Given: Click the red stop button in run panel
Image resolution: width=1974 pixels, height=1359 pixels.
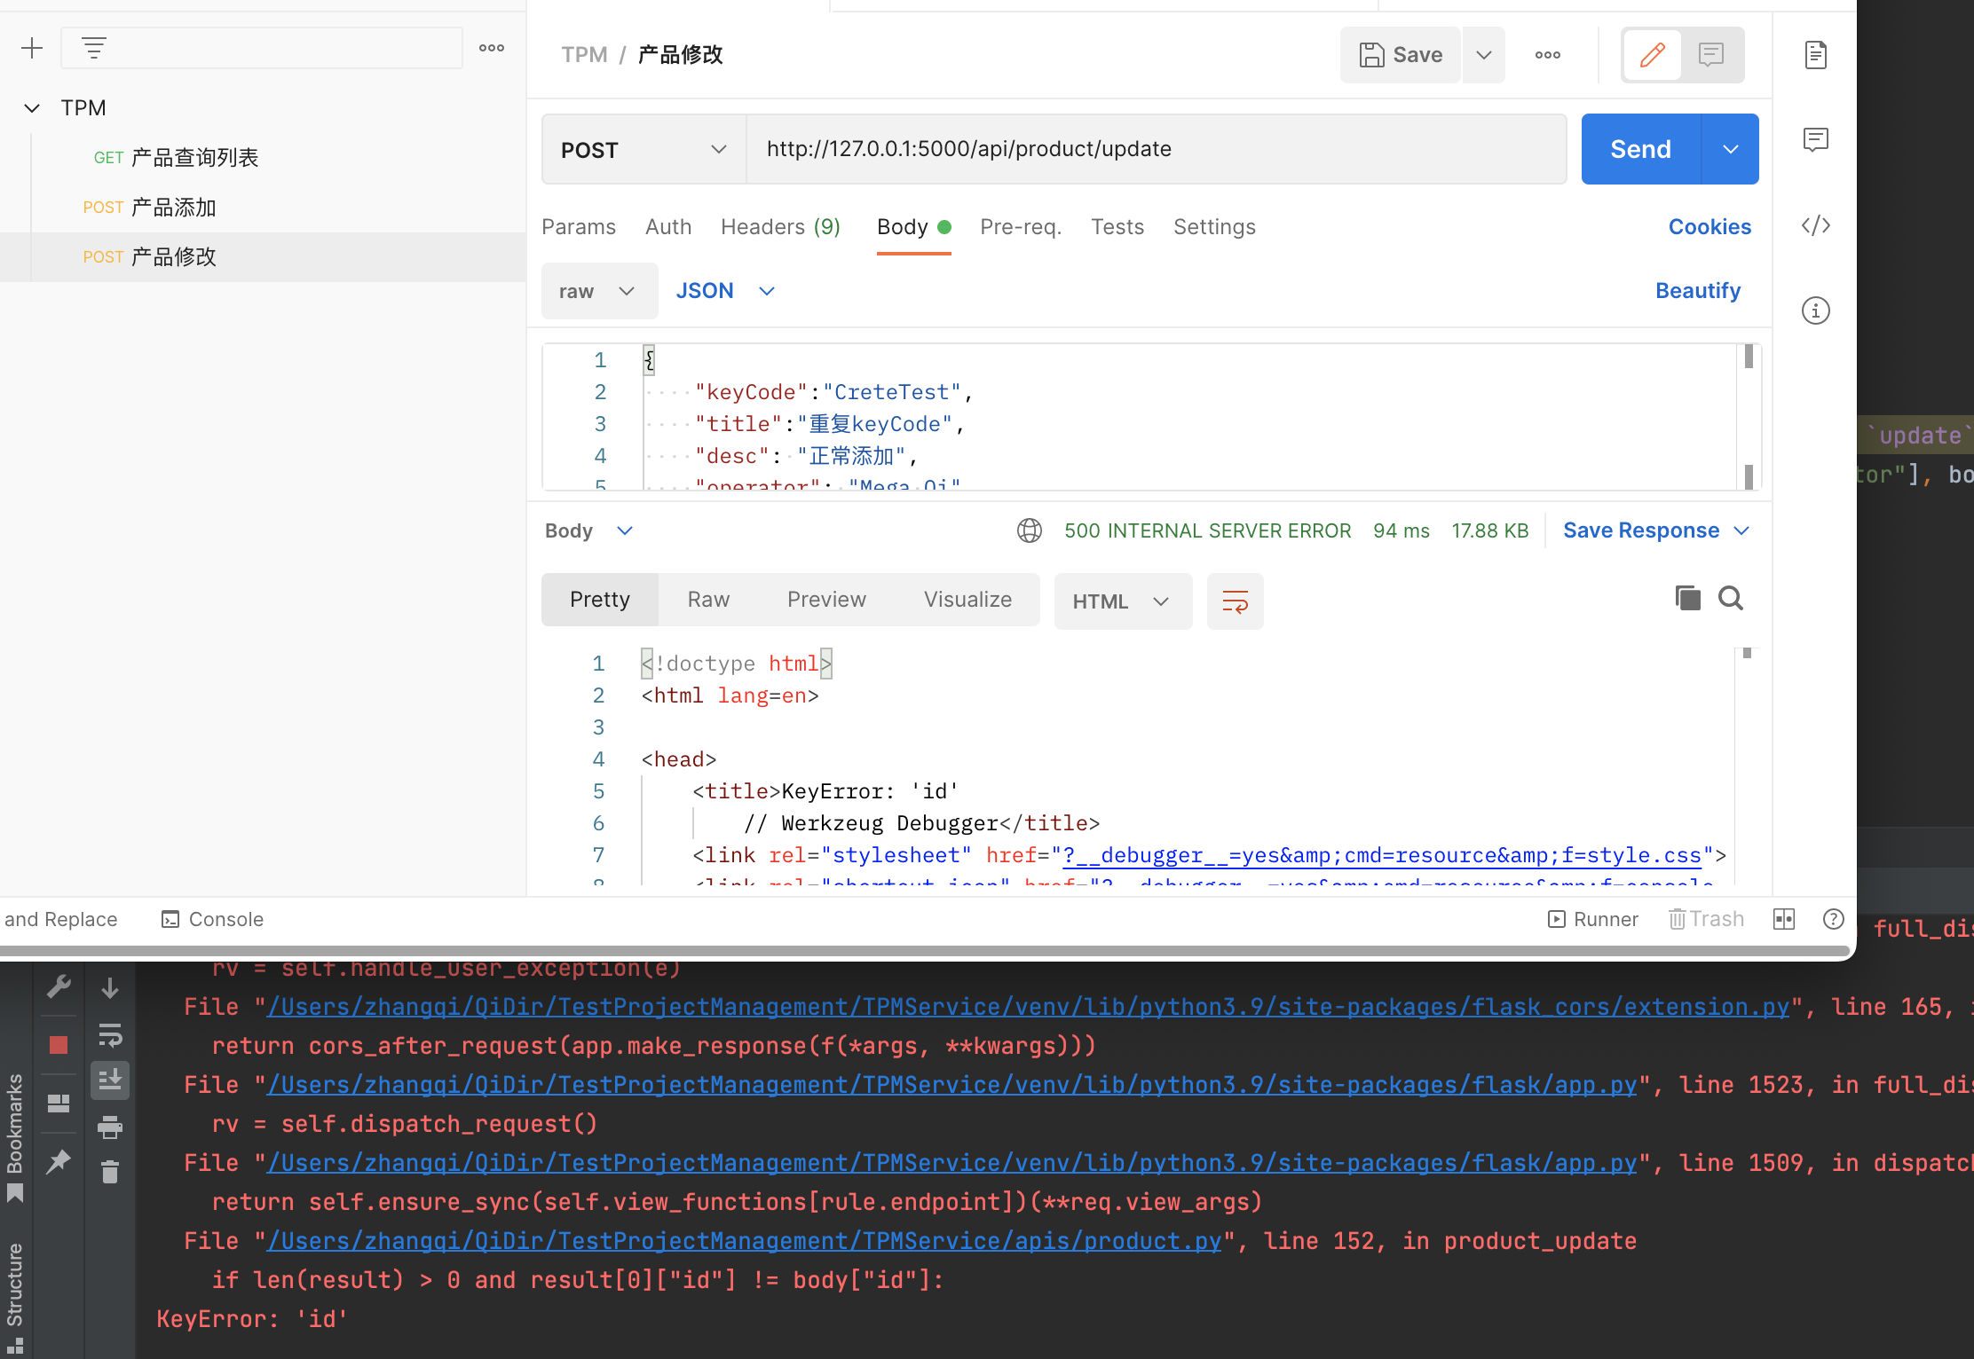Looking at the screenshot, I should [x=59, y=1045].
